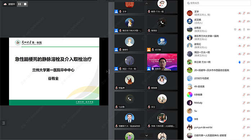This screenshot has width=252, height=140.
Task: Select the 谷有全 live video tile
Action: coord(162,62)
